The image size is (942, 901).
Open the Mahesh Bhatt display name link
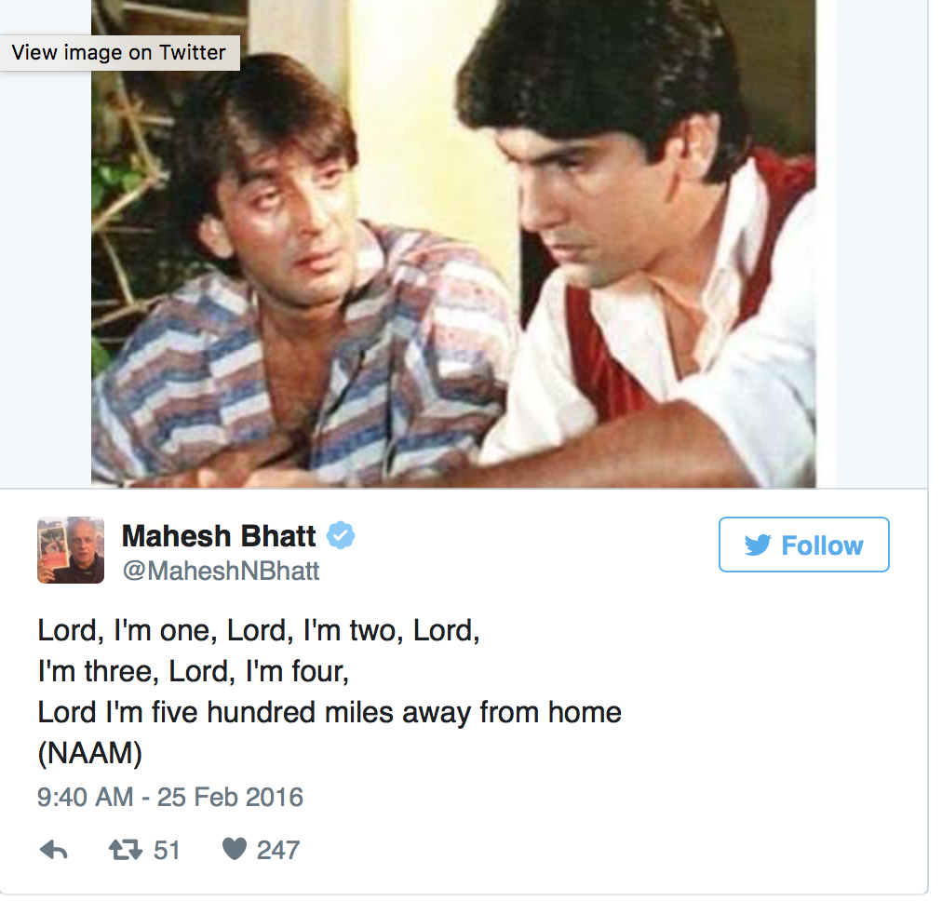219,536
